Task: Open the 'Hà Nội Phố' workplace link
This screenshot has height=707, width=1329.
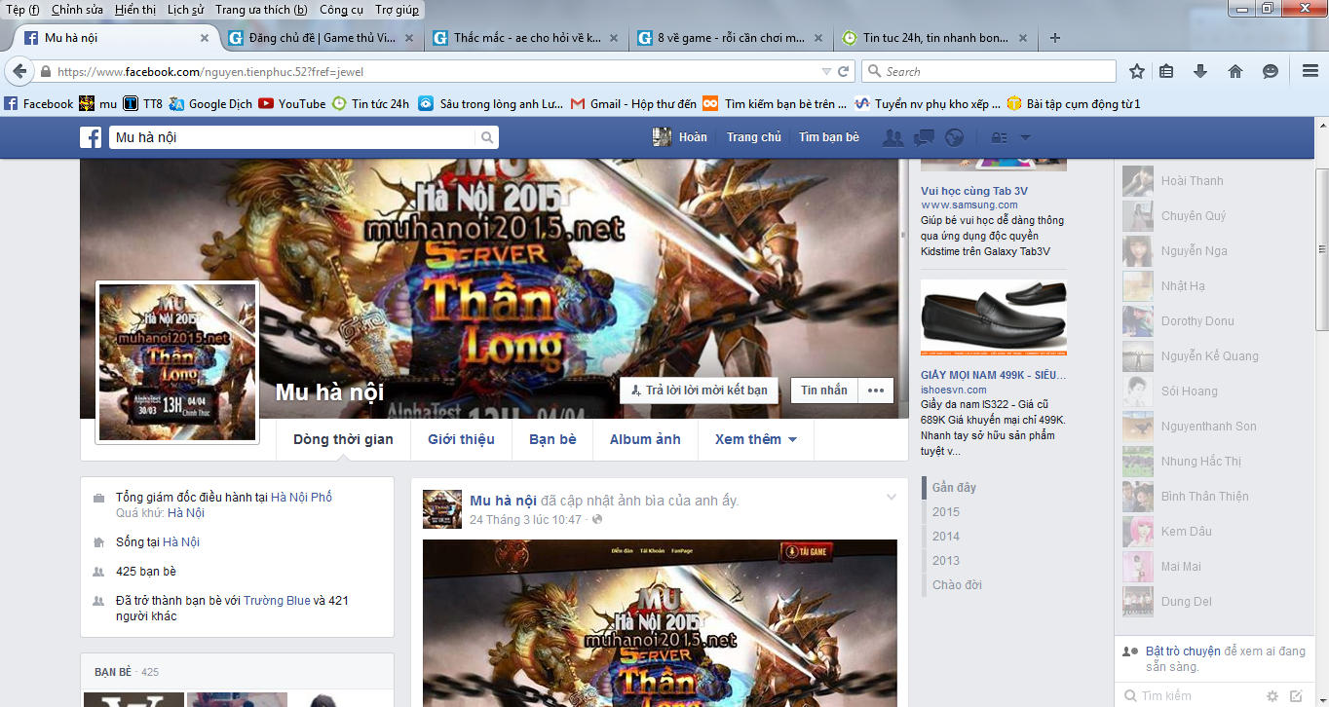Action: pyautogui.click(x=301, y=498)
